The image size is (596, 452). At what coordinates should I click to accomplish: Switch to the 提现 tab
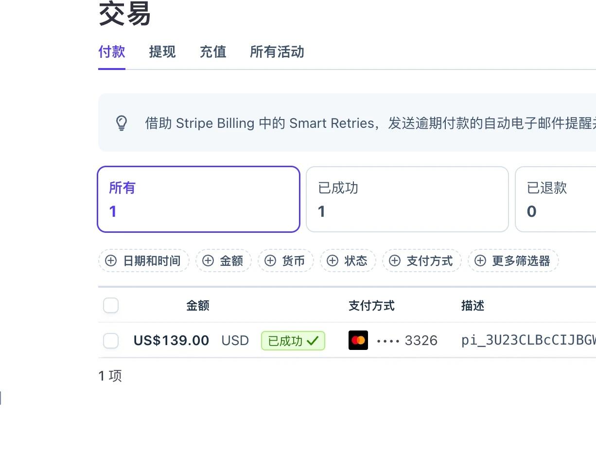tap(162, 52)
